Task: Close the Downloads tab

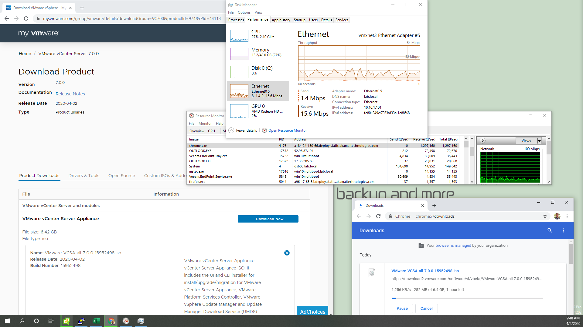Action: pyautogui.click(x=422, y=206)
